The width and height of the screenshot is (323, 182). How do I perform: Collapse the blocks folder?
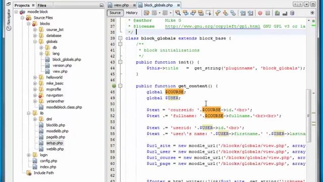click(x=29, y=24)
